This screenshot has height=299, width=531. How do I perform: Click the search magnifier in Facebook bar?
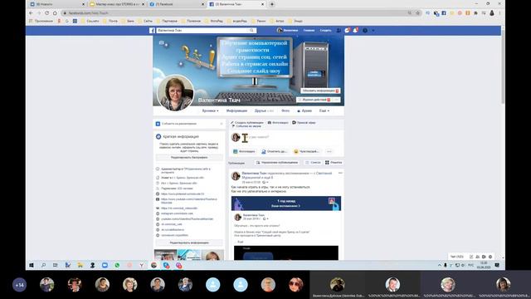[251, 31]
